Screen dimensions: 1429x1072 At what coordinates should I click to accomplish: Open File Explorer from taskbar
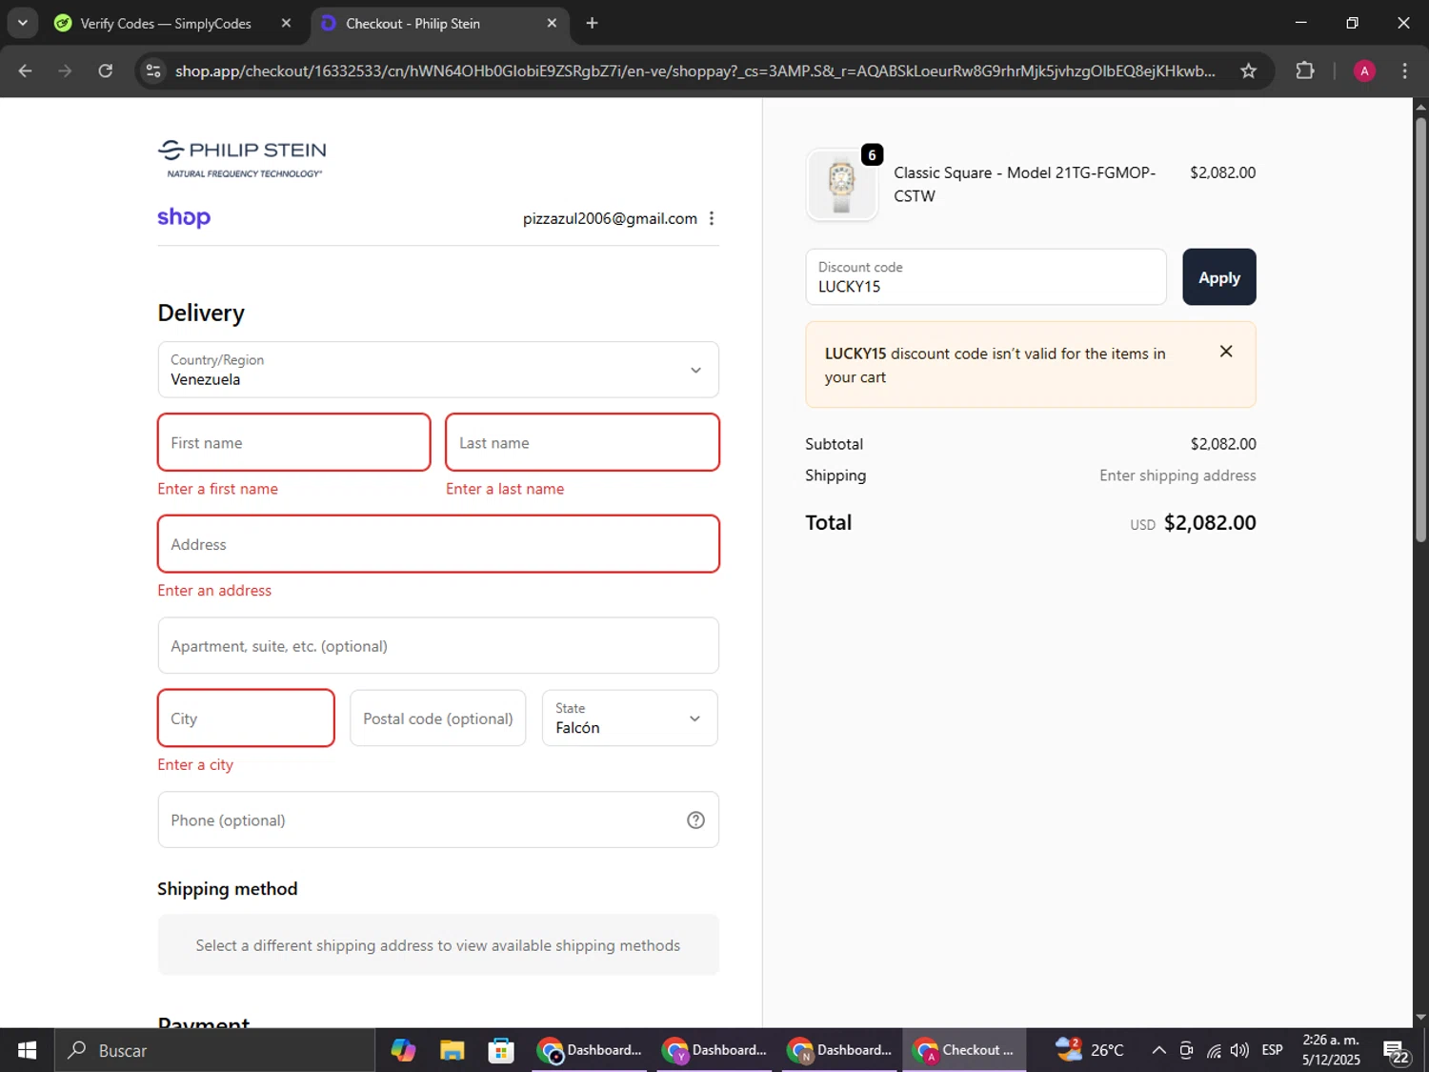click(x=452, y=1050)
